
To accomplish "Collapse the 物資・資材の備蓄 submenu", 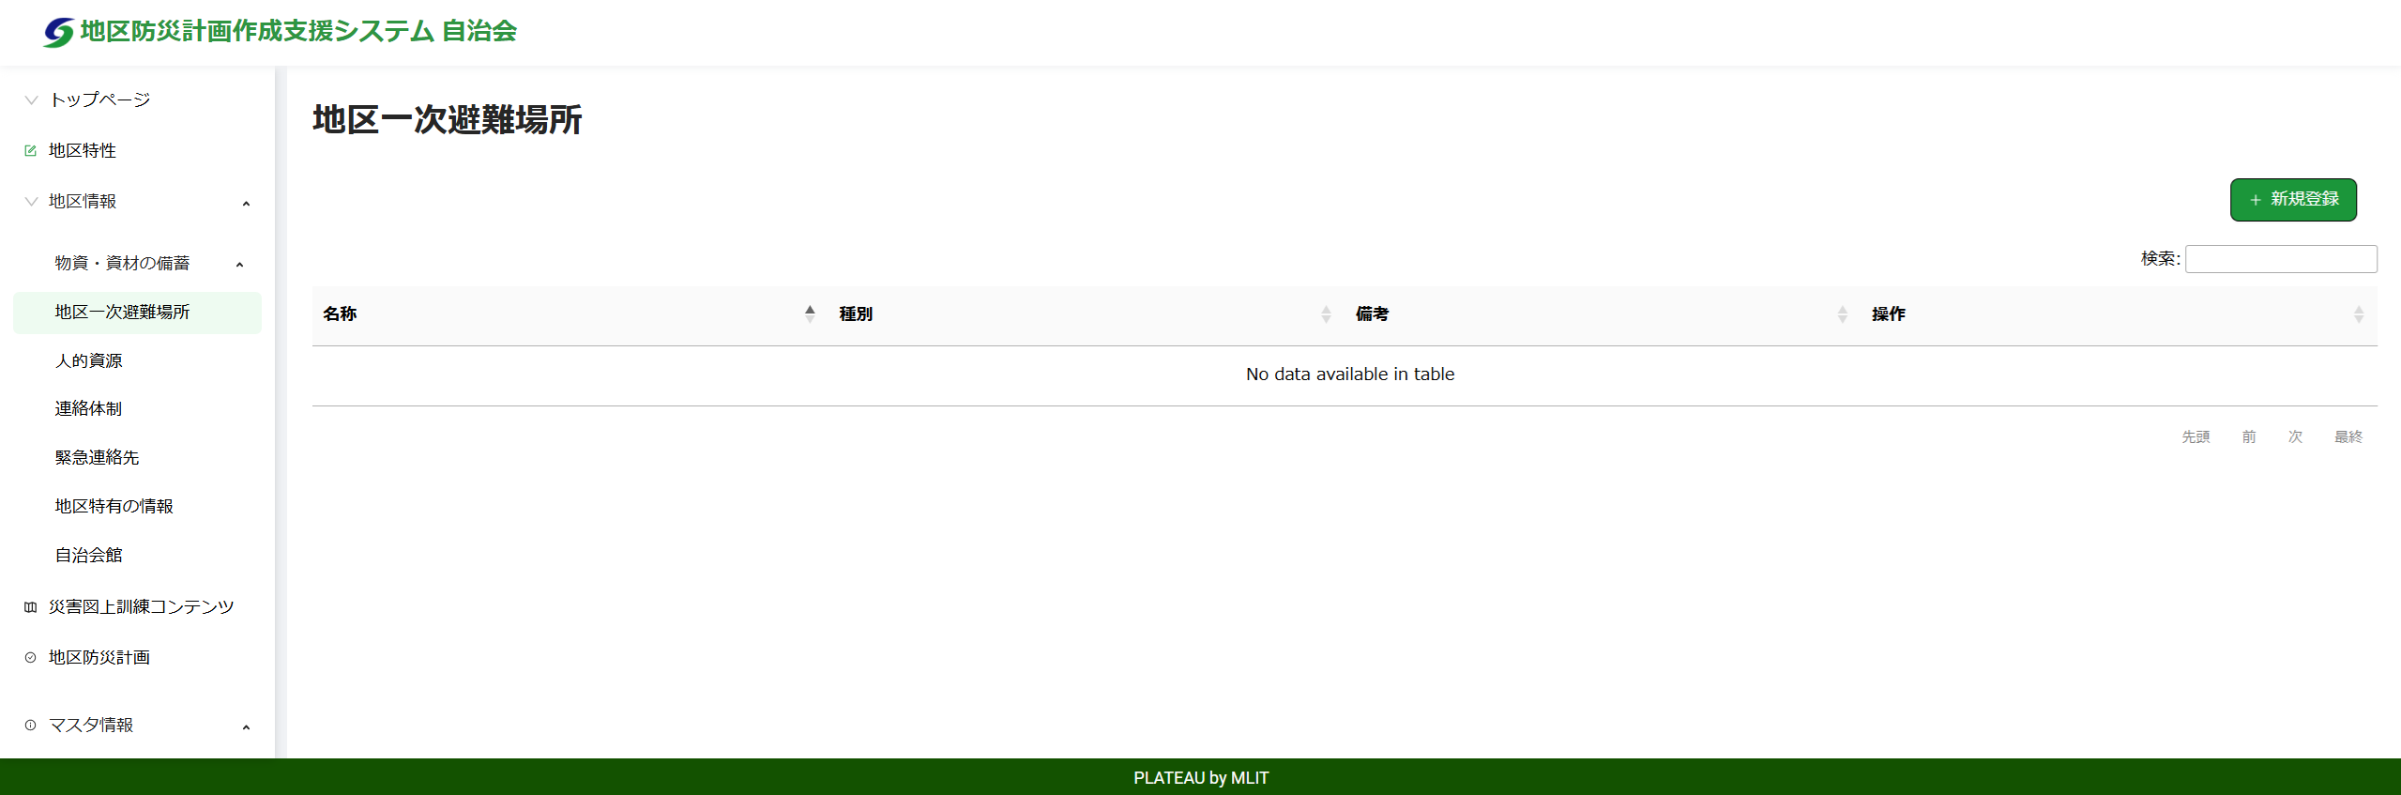I will coord(240,265).
